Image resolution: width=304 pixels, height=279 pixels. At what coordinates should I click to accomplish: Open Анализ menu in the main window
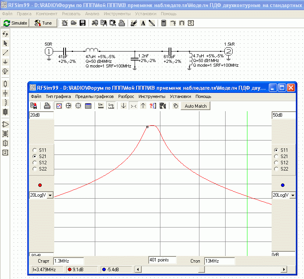[x=92, y=14]
